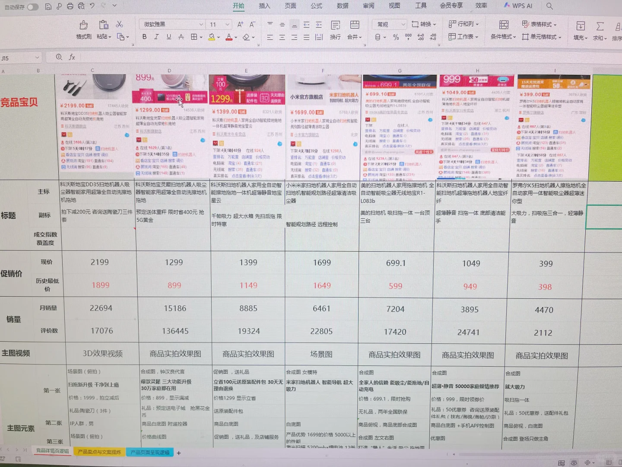
Task: Select the 竞品详情页逻辑 sheet tab
Action: point(53,451)
